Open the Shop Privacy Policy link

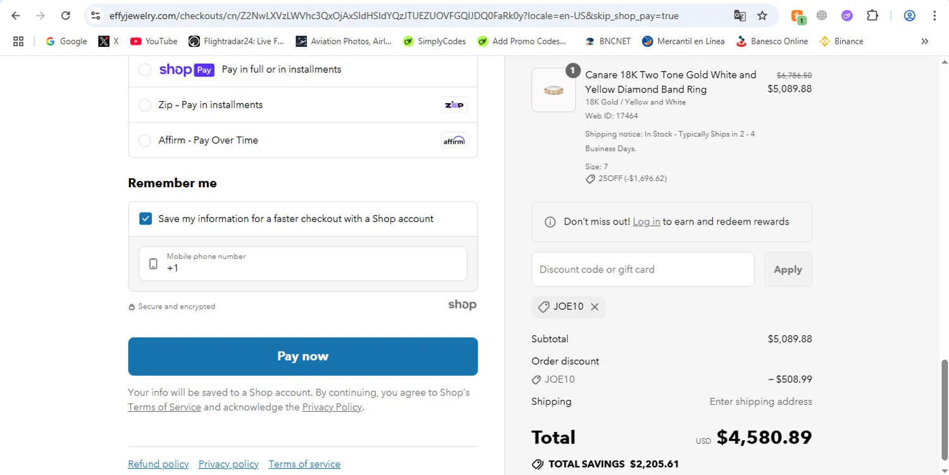click(332, 407)
